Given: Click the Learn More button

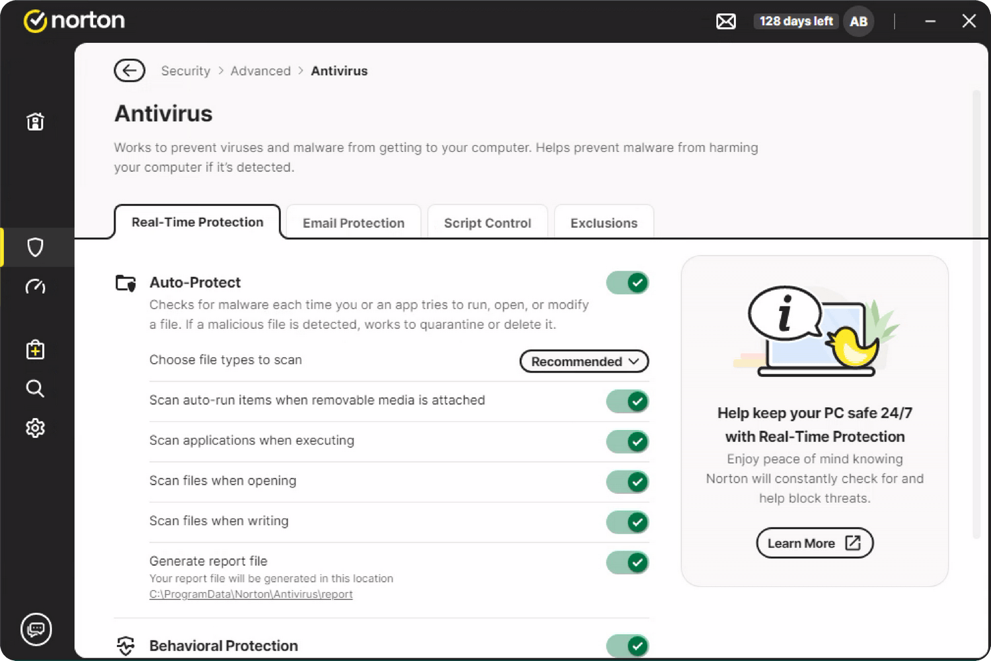Looking at the screenshot, I should pos(814,543).
